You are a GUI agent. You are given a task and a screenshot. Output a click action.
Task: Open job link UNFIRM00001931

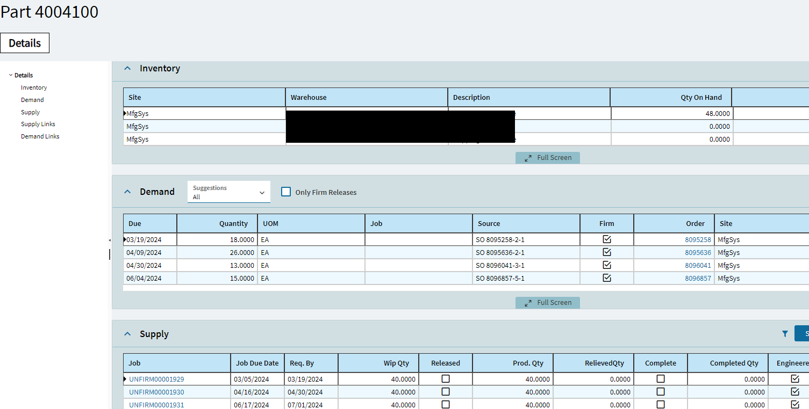156,405
